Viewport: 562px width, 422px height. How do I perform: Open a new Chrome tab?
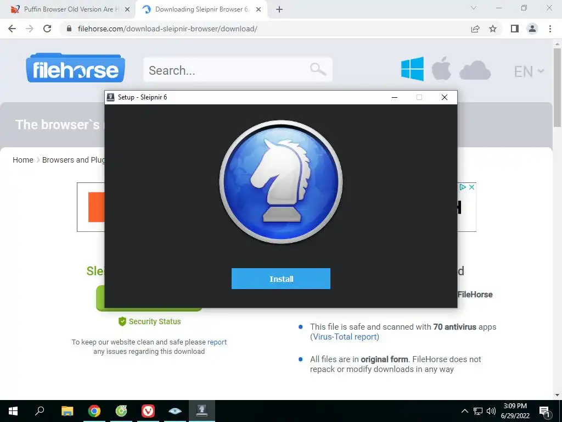click(x=279, y=9)
